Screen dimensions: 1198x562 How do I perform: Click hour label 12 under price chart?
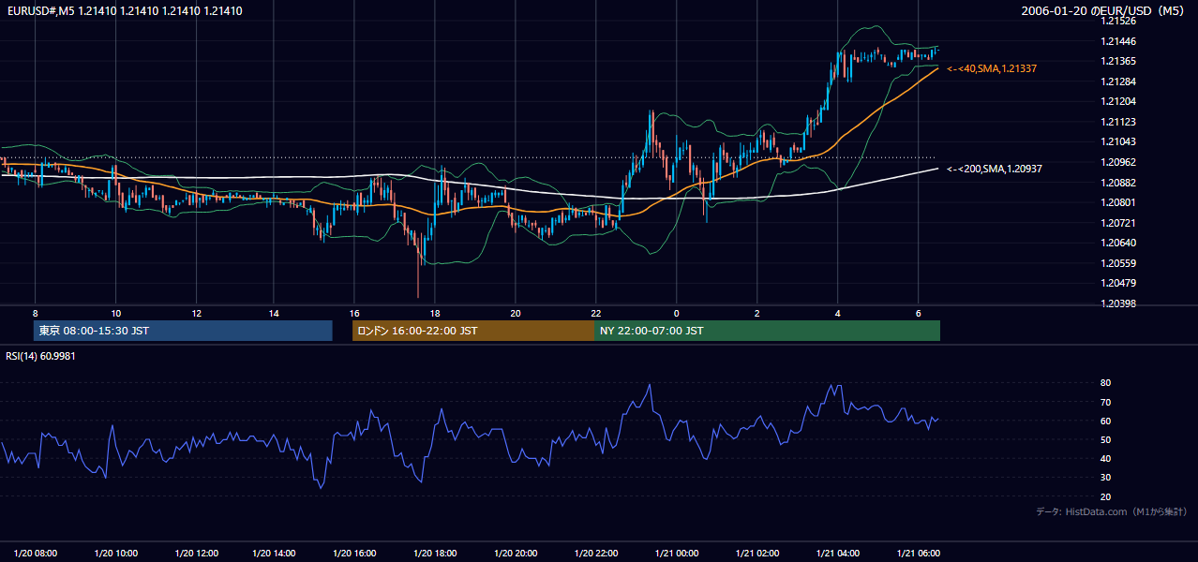click(196, 313)
